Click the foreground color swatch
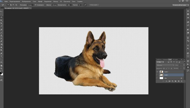Viewport: 190px width, 108px height. [1, 74]
